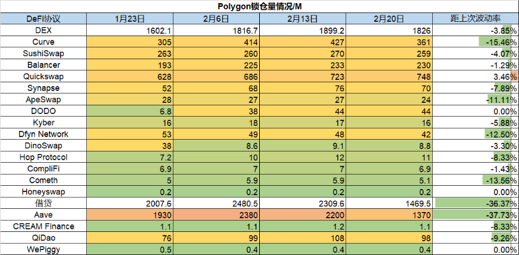This screenshot has height=255, width=519.
Task: Click the Cometh row label
Action: [43, 180]
